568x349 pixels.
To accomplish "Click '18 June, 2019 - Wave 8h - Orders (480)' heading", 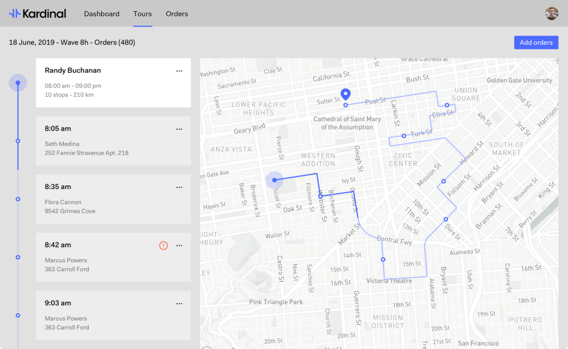I will point(72,43).
